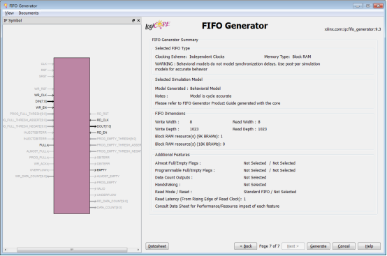Click the scrollbar right arrow in IP Symbol
The height and width of the screenshot is (256, 387).
[138, 250]
